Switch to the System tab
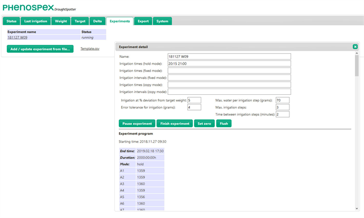Screen dimensions: 364x218 [162, 21]
